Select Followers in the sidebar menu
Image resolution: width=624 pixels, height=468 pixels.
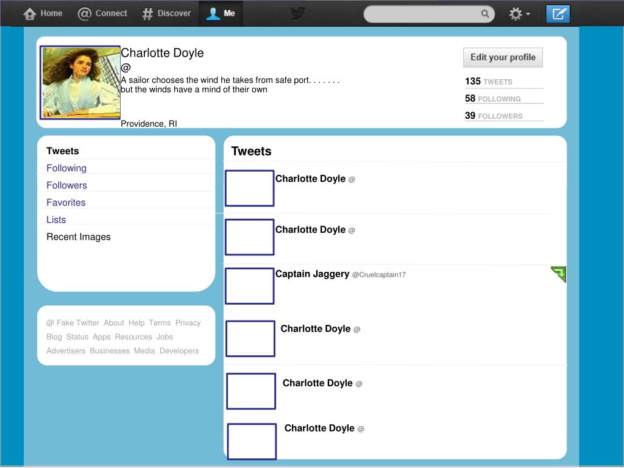[x=66, y=185]
